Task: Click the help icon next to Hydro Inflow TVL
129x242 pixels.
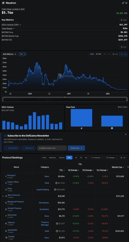Action: (x=57, y=183)
